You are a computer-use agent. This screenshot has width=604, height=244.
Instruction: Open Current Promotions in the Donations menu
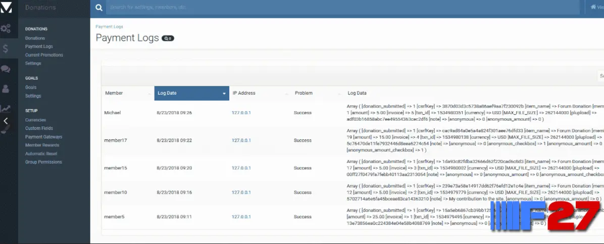(44, 55)
